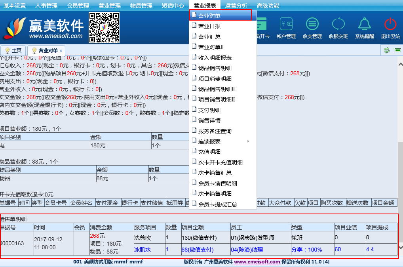The image size is (403, 267).
Task: Click the QR code image in header
Action: 104,27
